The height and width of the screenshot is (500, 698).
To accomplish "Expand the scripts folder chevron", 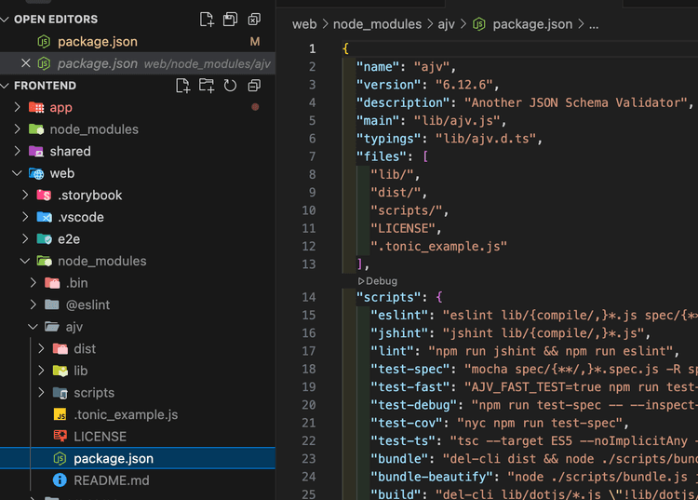I will coord(41,393).
